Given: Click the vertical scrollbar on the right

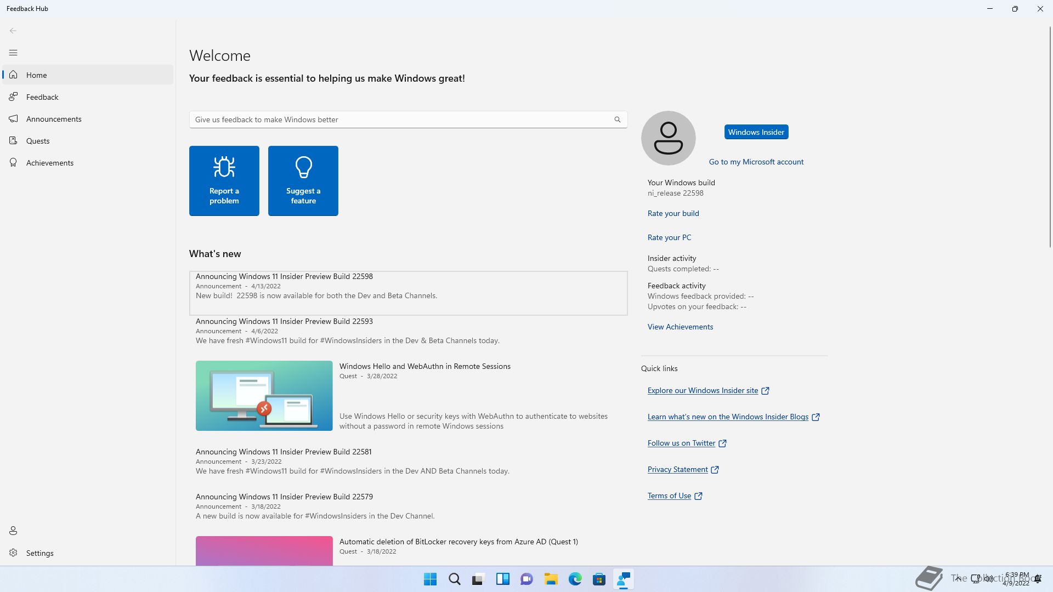Looking at the screenshot, I should click(x=1050, y=137).
